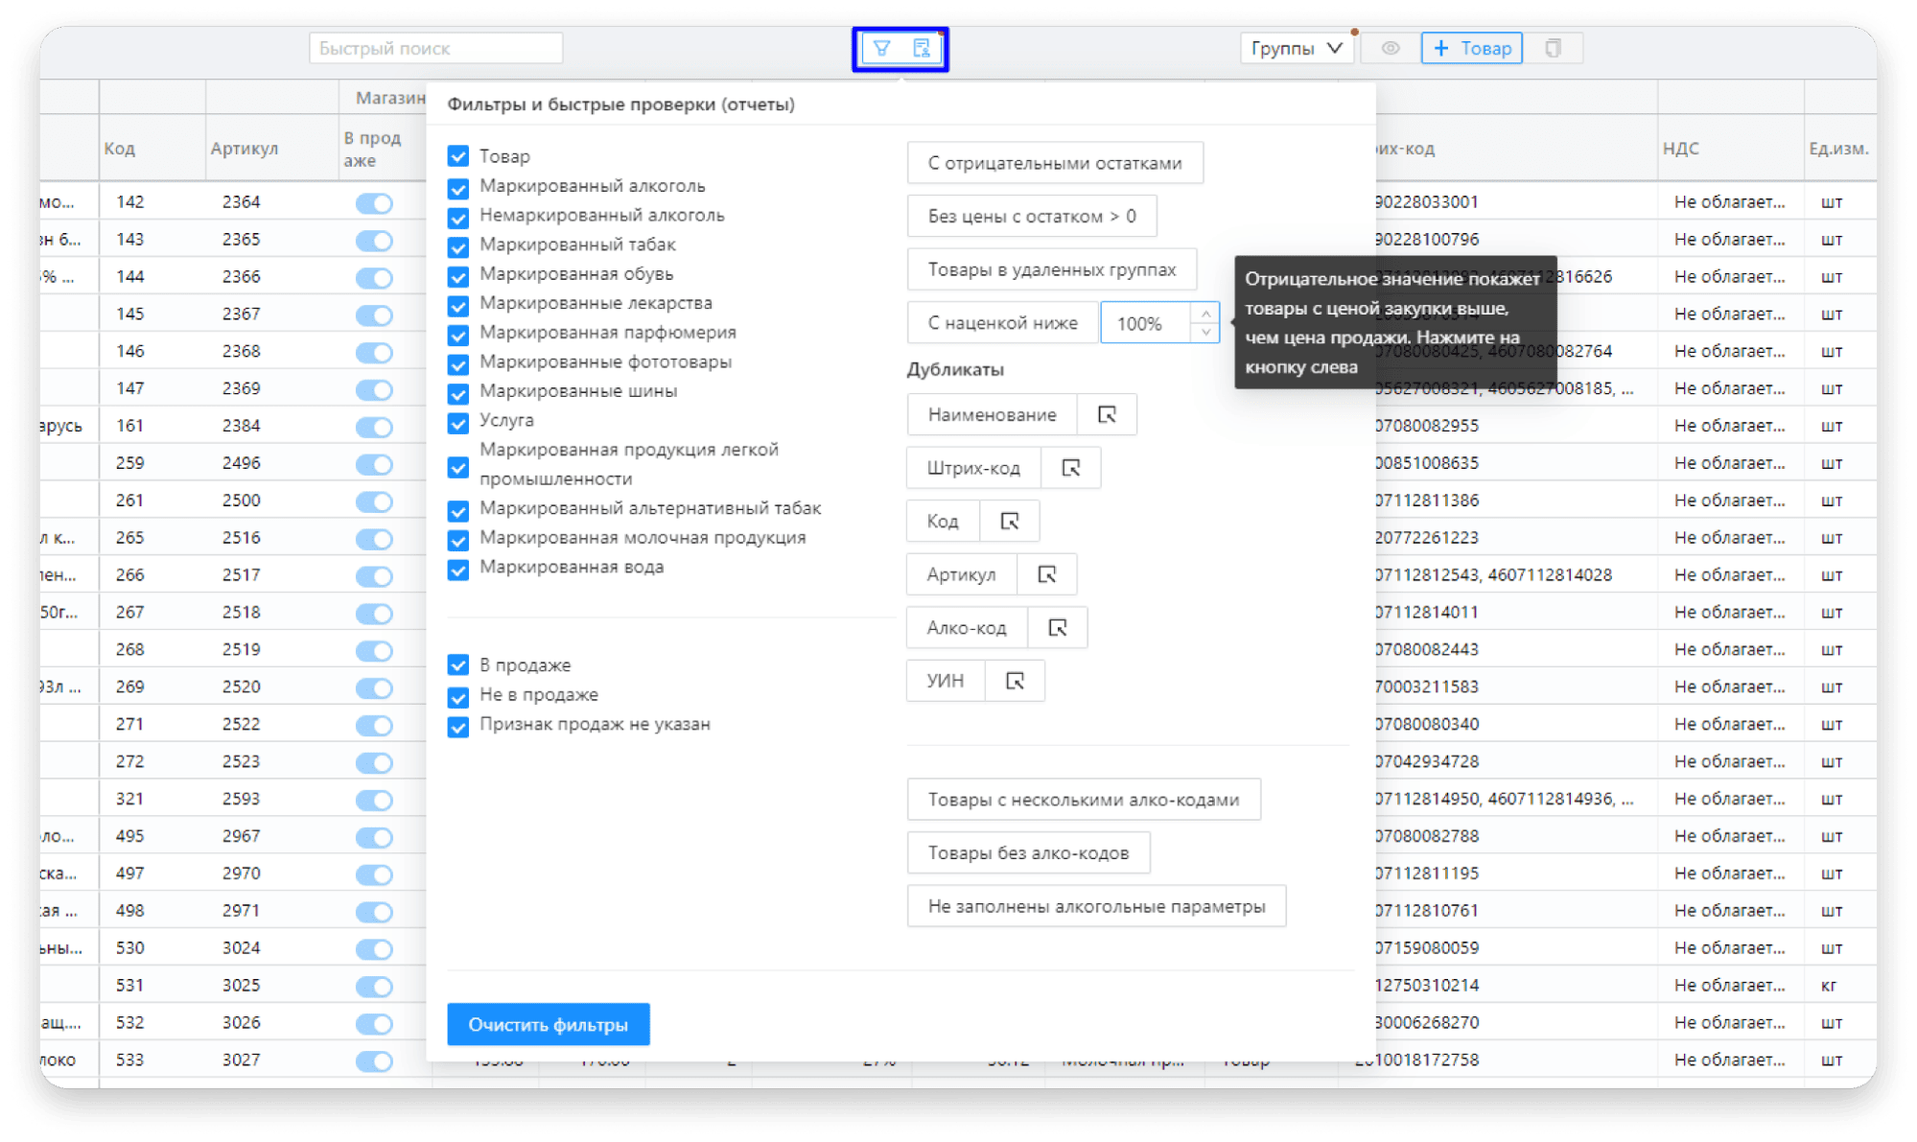Uncheck the Не в продаже checkbox
The image size is (1917, 1142).
click(x=458, y=696)
